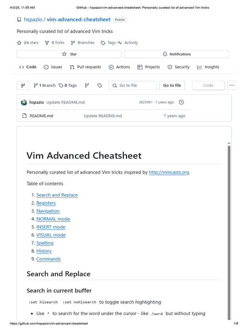Click the Activity pulse icon

point(120,43)
